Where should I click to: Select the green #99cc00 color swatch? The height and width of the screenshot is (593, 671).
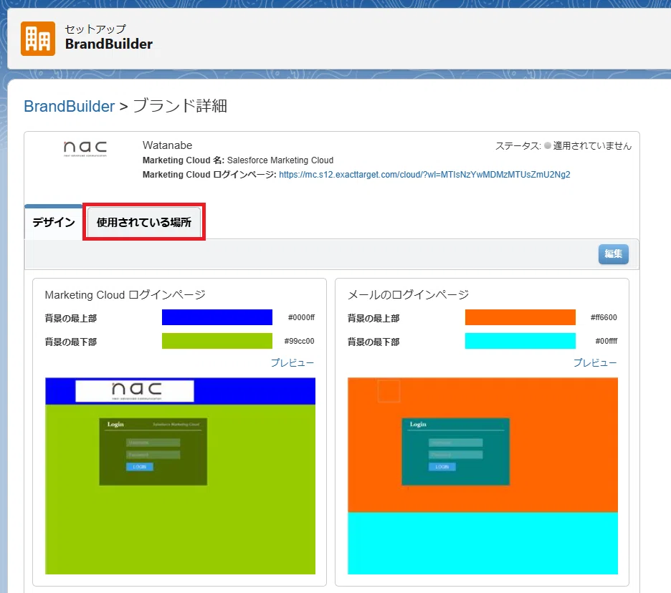(x=217, y=341)
